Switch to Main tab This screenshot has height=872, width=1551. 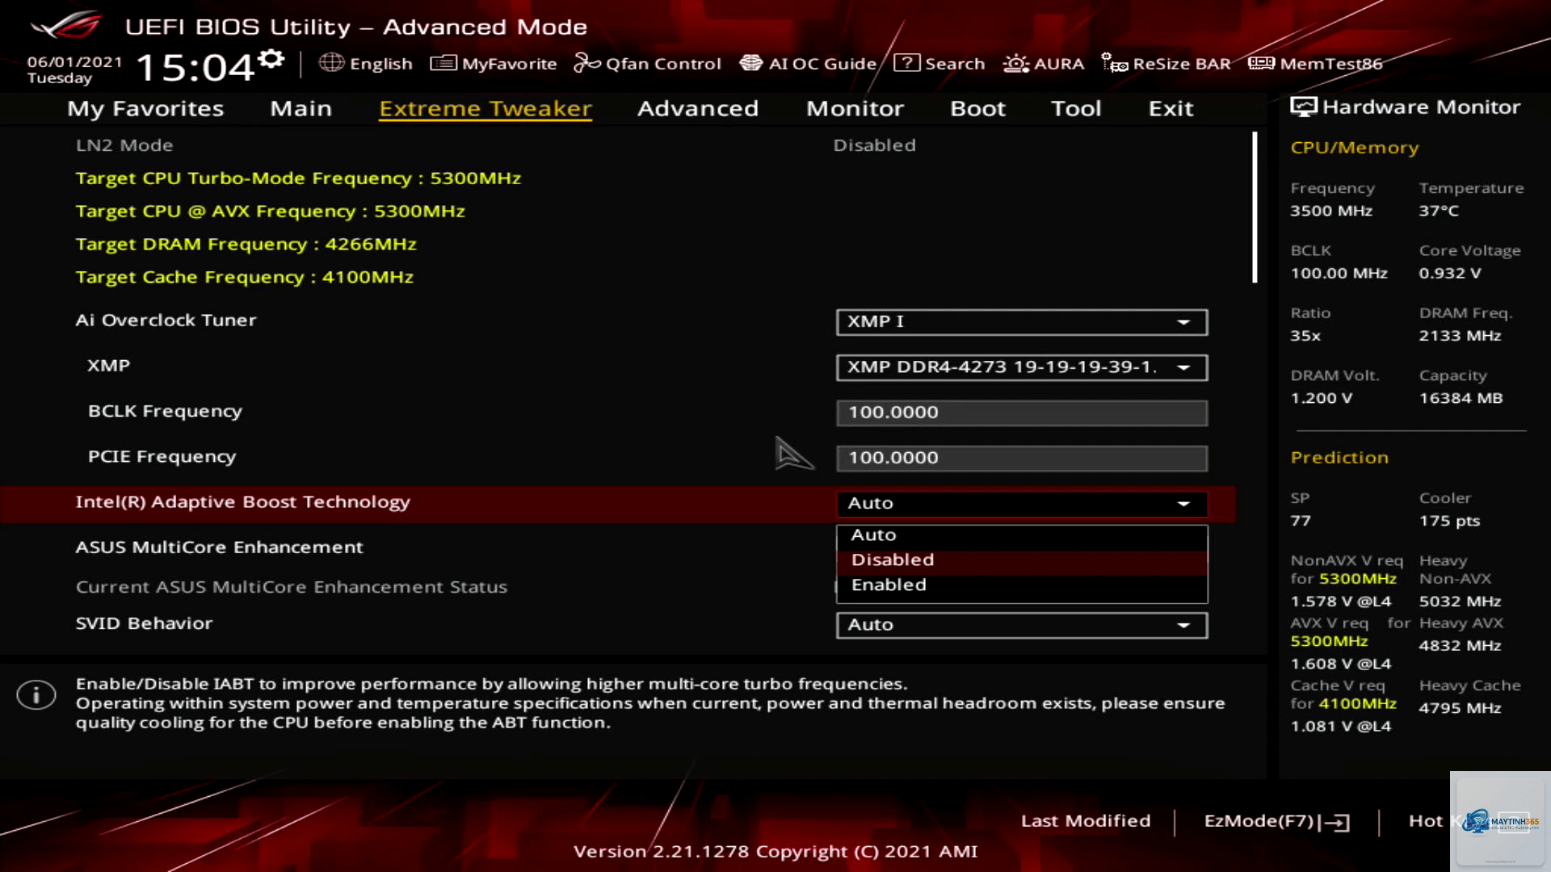[301, 108]
